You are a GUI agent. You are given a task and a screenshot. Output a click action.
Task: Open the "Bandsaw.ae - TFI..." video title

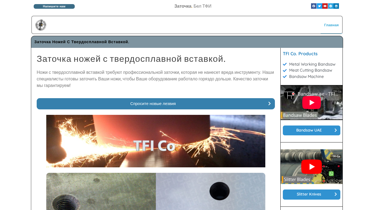318,94
